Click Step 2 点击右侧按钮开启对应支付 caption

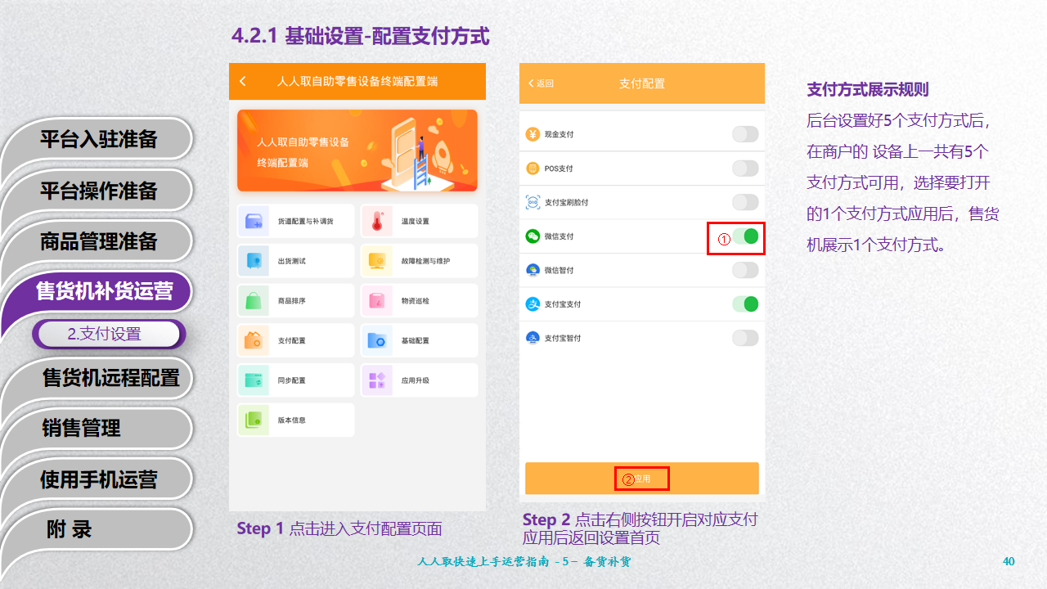tap(640, 519)
